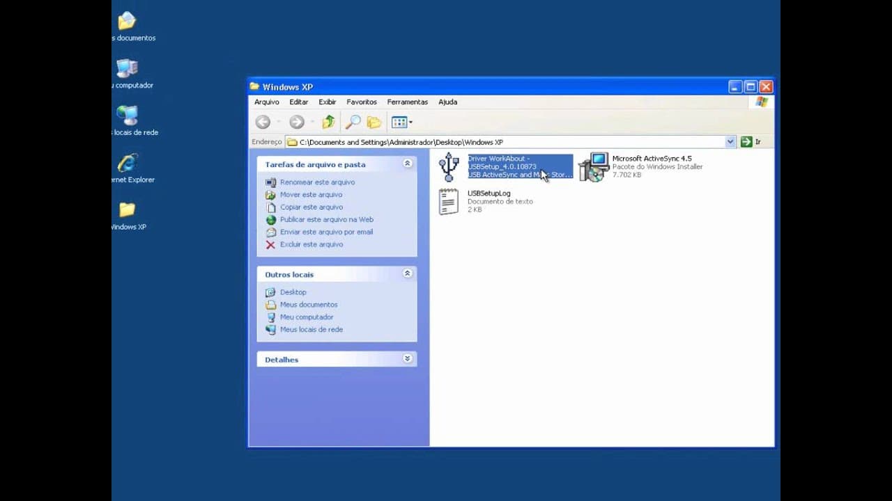Open the Views mode button
Image resolution: width=892 pixels, height=501 pixels.
pyautogui.click(x=402, y=122)
